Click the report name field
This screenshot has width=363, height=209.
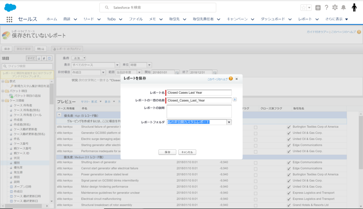coord(199,93)
